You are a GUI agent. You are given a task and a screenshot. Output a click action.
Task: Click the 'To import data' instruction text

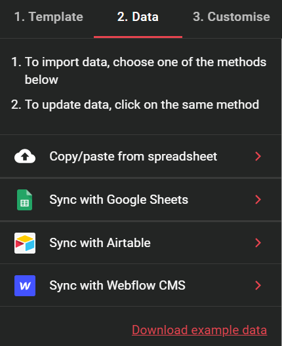(x=138, y=71)
